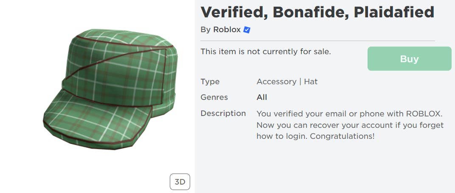
Task: Click the 'not currently for sale' notice
Action: tap(266, 52)
